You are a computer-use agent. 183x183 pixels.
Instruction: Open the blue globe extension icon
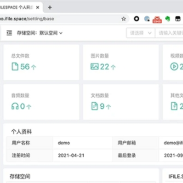[147, 19]
